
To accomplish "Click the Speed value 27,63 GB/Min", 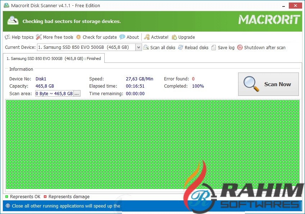I will 140,79.
